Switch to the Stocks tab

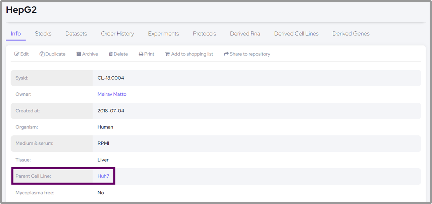tap(43, 34)
